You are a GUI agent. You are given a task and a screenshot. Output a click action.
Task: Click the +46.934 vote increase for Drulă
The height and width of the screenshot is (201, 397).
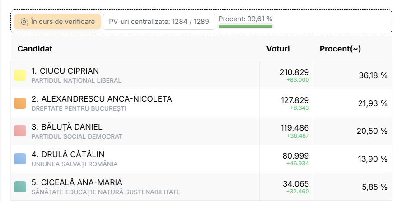point(297,164)
